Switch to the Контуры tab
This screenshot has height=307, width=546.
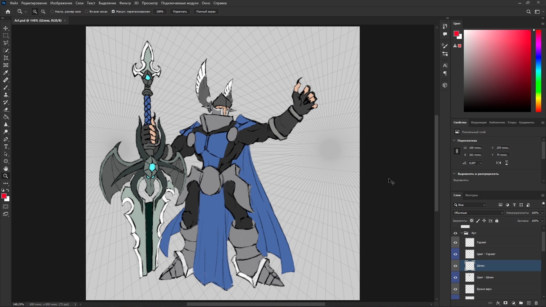[471, 195]
